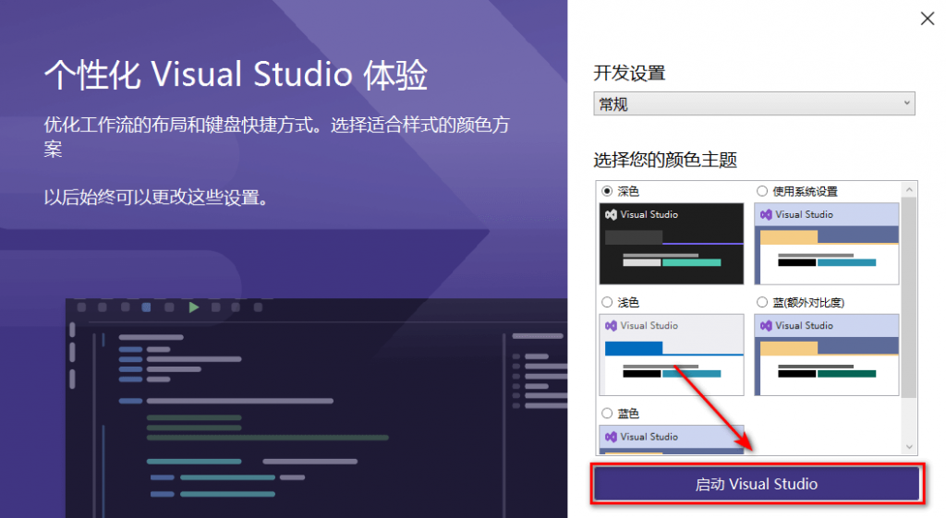Click the 选择您的颜色主题 heading

coord(665,160)
